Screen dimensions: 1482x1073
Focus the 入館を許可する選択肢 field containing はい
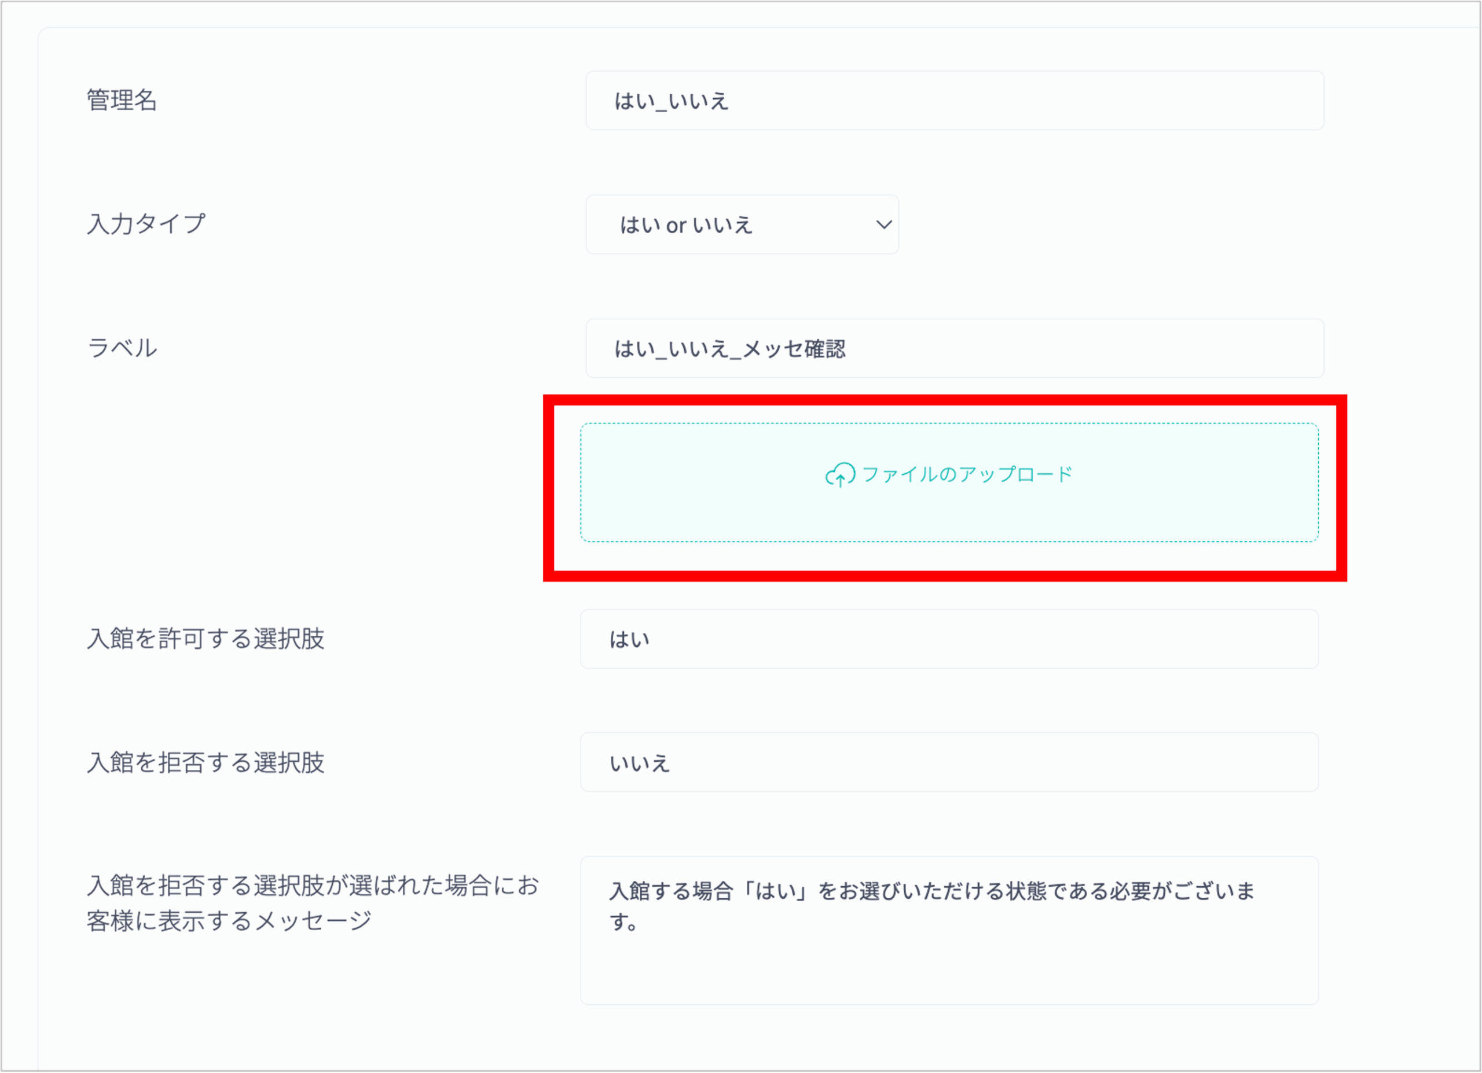(x=948, y=639)
